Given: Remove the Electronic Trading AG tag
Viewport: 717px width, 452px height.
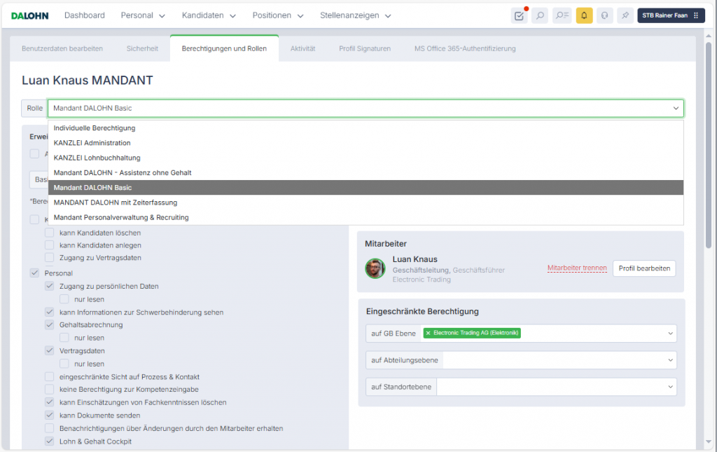Looking at the screenshot, I should 428,333.
